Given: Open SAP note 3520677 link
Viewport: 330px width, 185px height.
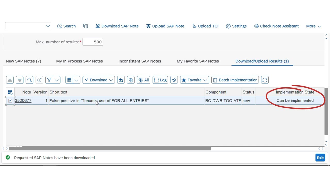Looking at the screenshot, I should (23, 100).
